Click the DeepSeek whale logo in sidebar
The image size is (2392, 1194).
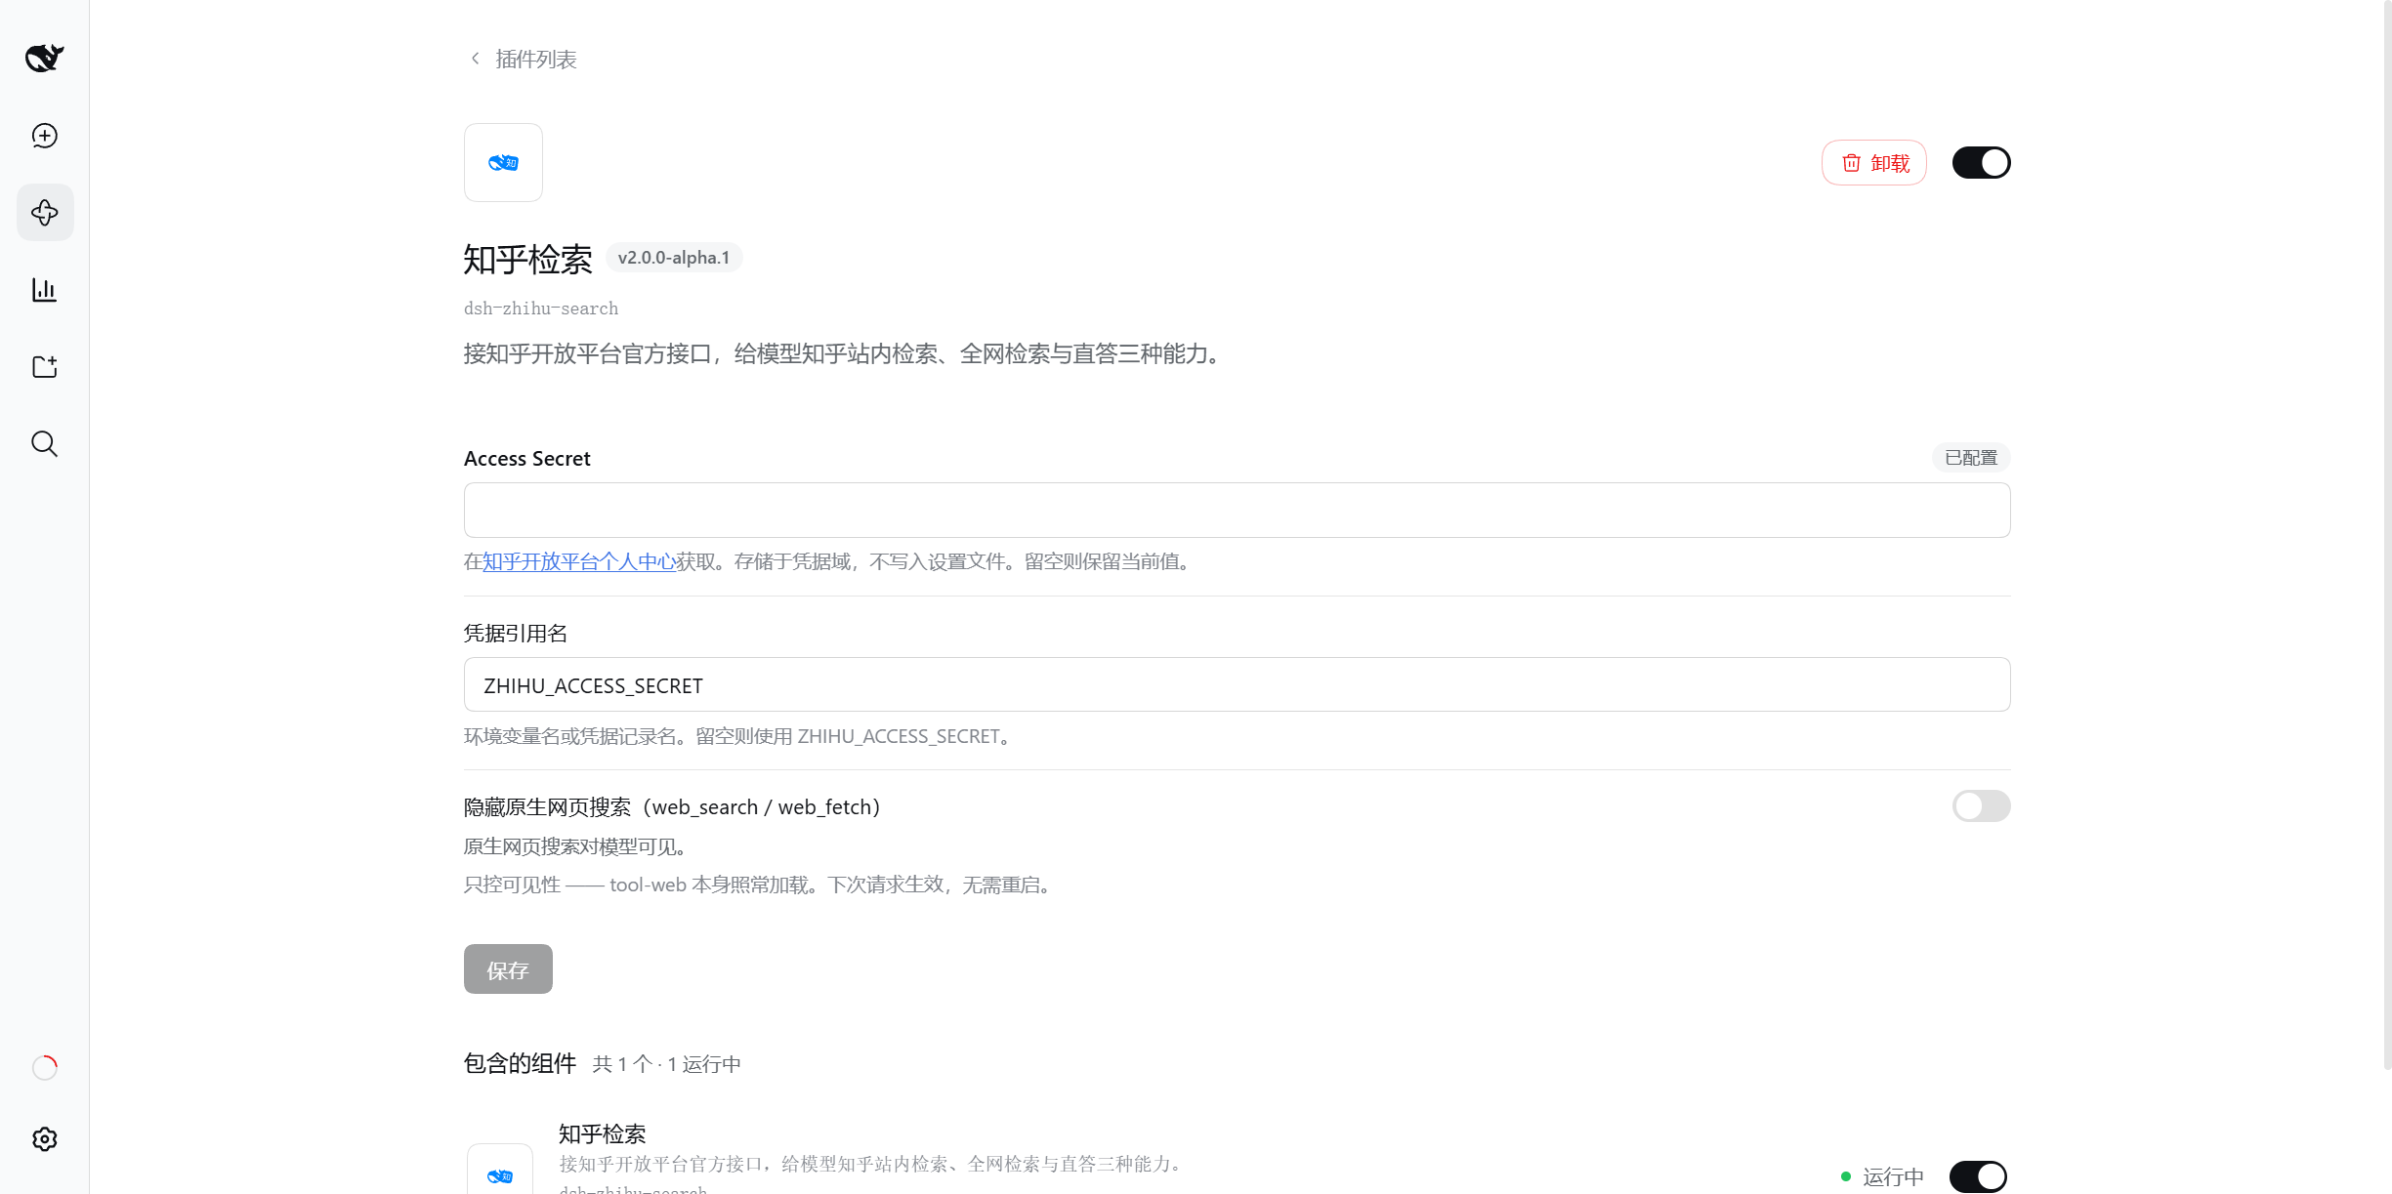click(44, 58)
